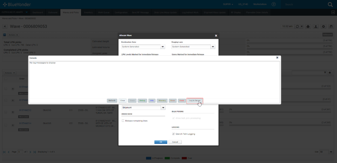Open the SUPER user dropdown

228,4
